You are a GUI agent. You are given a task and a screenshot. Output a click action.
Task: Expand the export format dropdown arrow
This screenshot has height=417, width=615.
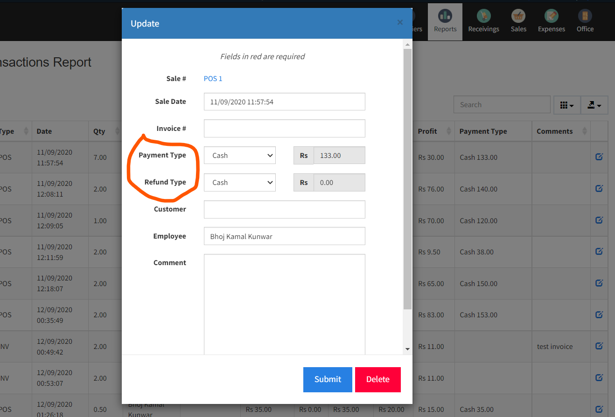coord(600,106)
